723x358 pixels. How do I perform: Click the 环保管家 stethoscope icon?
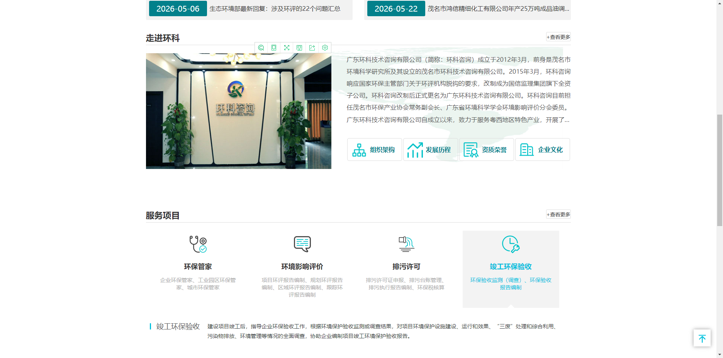point(198,244)
